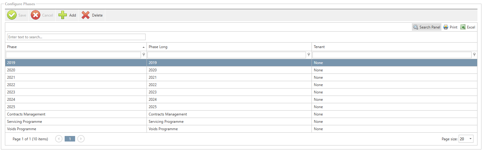Open the Phase Long column filter icon
The width and height of the screenshot is (483, 151).
click(309, 55)
